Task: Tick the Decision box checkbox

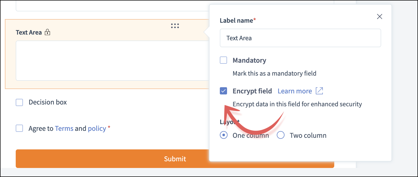Action: [x=19, y=102]
